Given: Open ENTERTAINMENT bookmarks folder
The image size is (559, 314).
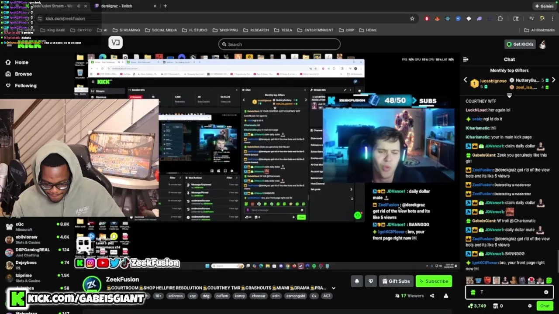Looking at the screenshot, I should [x=315, y=30].
